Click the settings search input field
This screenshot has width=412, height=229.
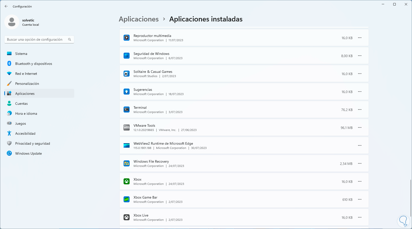[36, 39]
